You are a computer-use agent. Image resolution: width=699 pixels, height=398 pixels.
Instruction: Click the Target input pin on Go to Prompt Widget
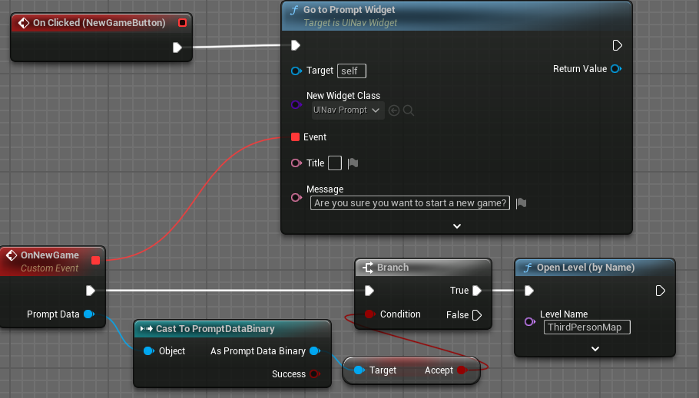click(296, 71)
